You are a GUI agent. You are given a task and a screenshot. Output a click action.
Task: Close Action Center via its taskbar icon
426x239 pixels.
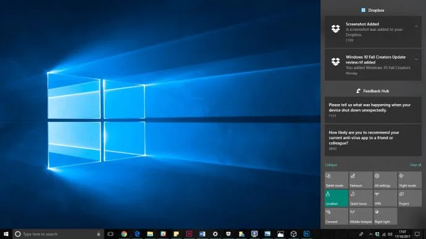point(417,234)
